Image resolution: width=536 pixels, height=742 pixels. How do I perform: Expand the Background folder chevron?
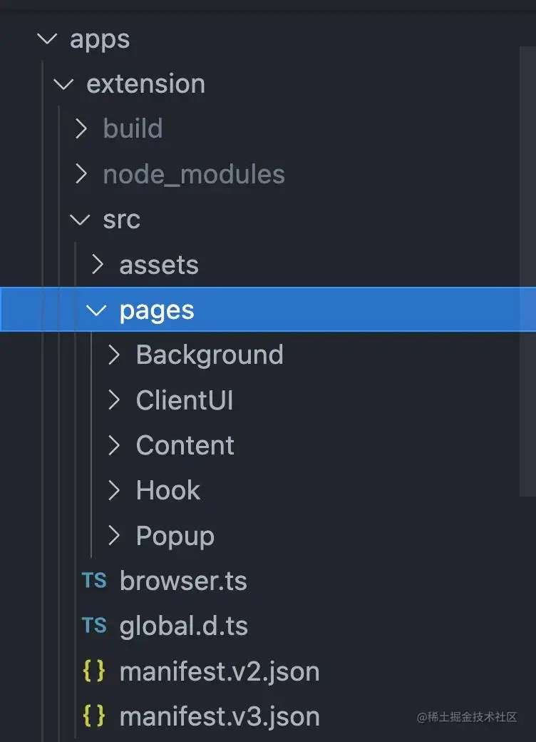[x=114, y=355]
